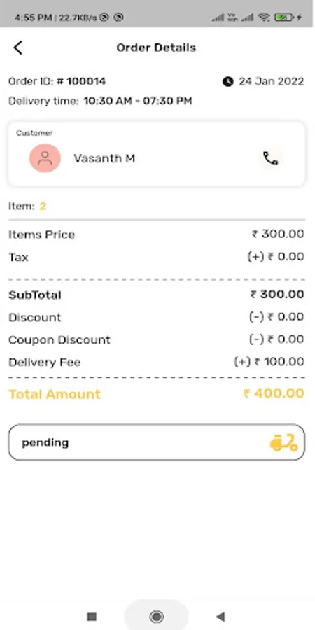Tap the clock icon beside date
The image size is (315, 630).
[228, 82]
